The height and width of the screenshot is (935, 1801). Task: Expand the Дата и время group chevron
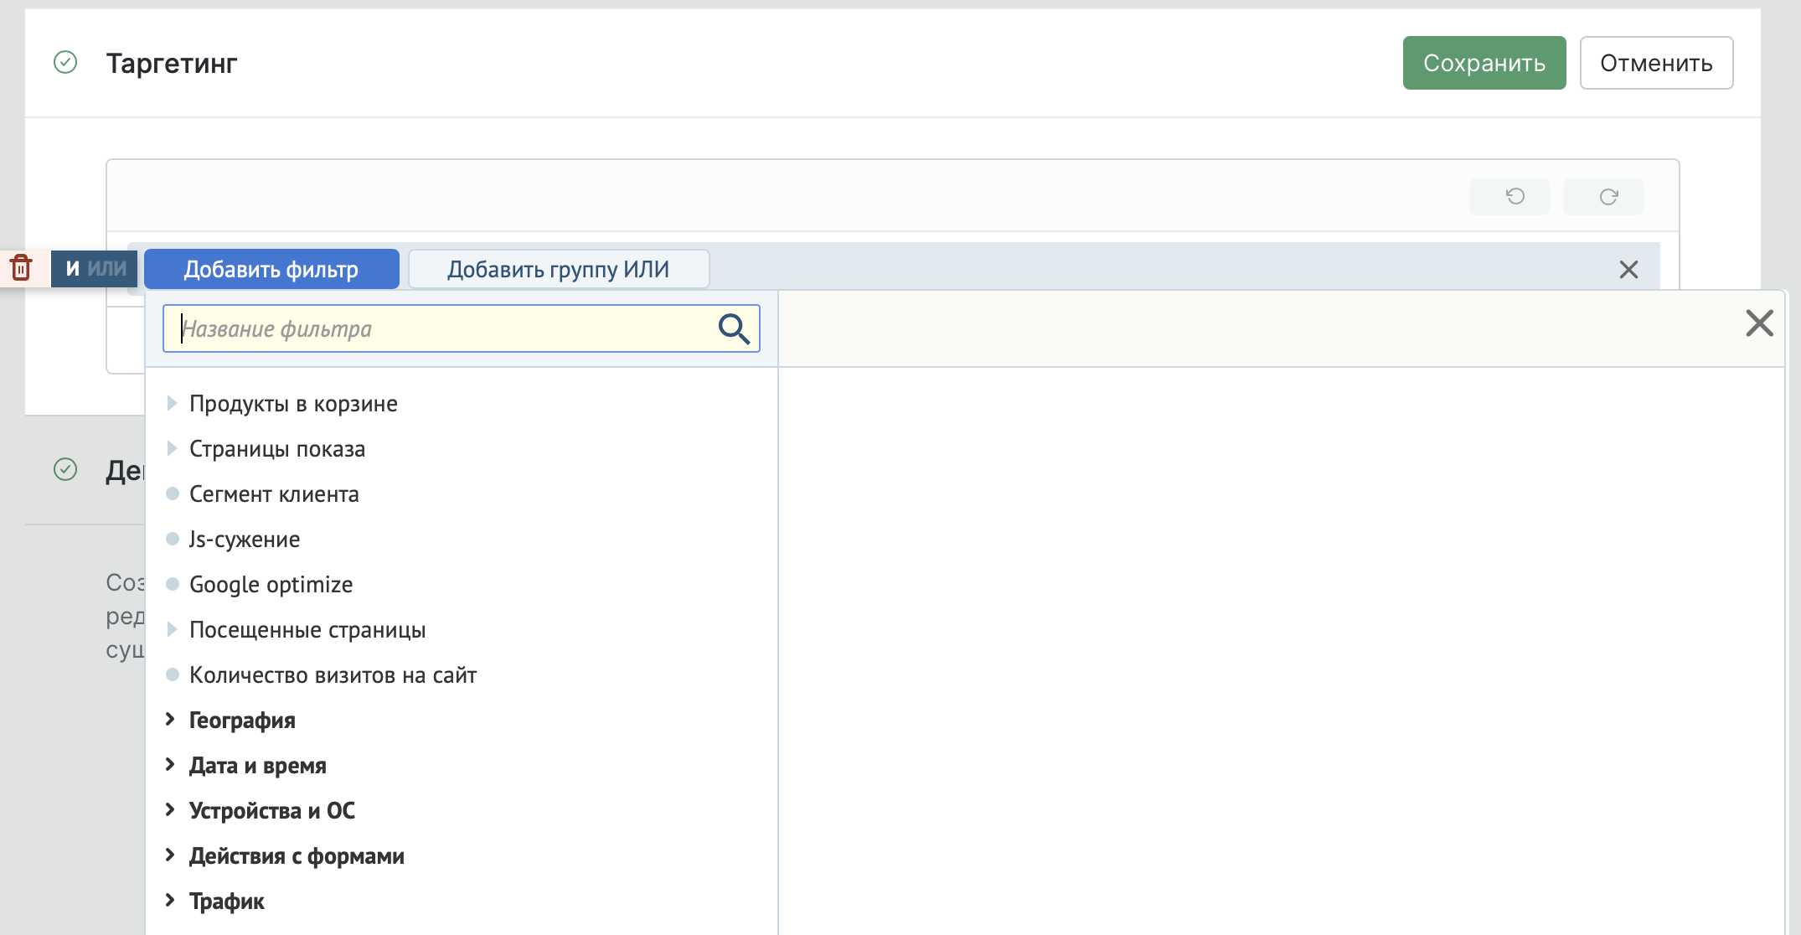(x=170, y=764)
